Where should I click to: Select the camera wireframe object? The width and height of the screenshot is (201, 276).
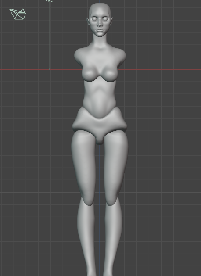tap(18, 14)
